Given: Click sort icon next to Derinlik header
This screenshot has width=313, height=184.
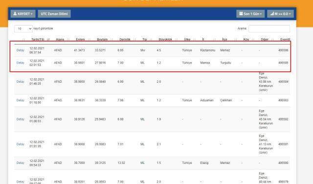Looking at the screenshot, I should pyautogui.click(x=134, y=40).
